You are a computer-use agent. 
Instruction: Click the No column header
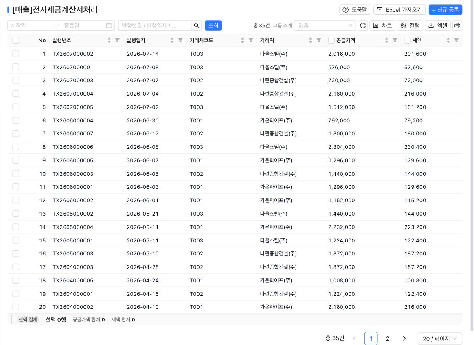42,40
